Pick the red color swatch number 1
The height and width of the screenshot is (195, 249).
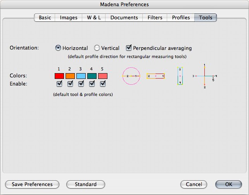click(59, 76)
